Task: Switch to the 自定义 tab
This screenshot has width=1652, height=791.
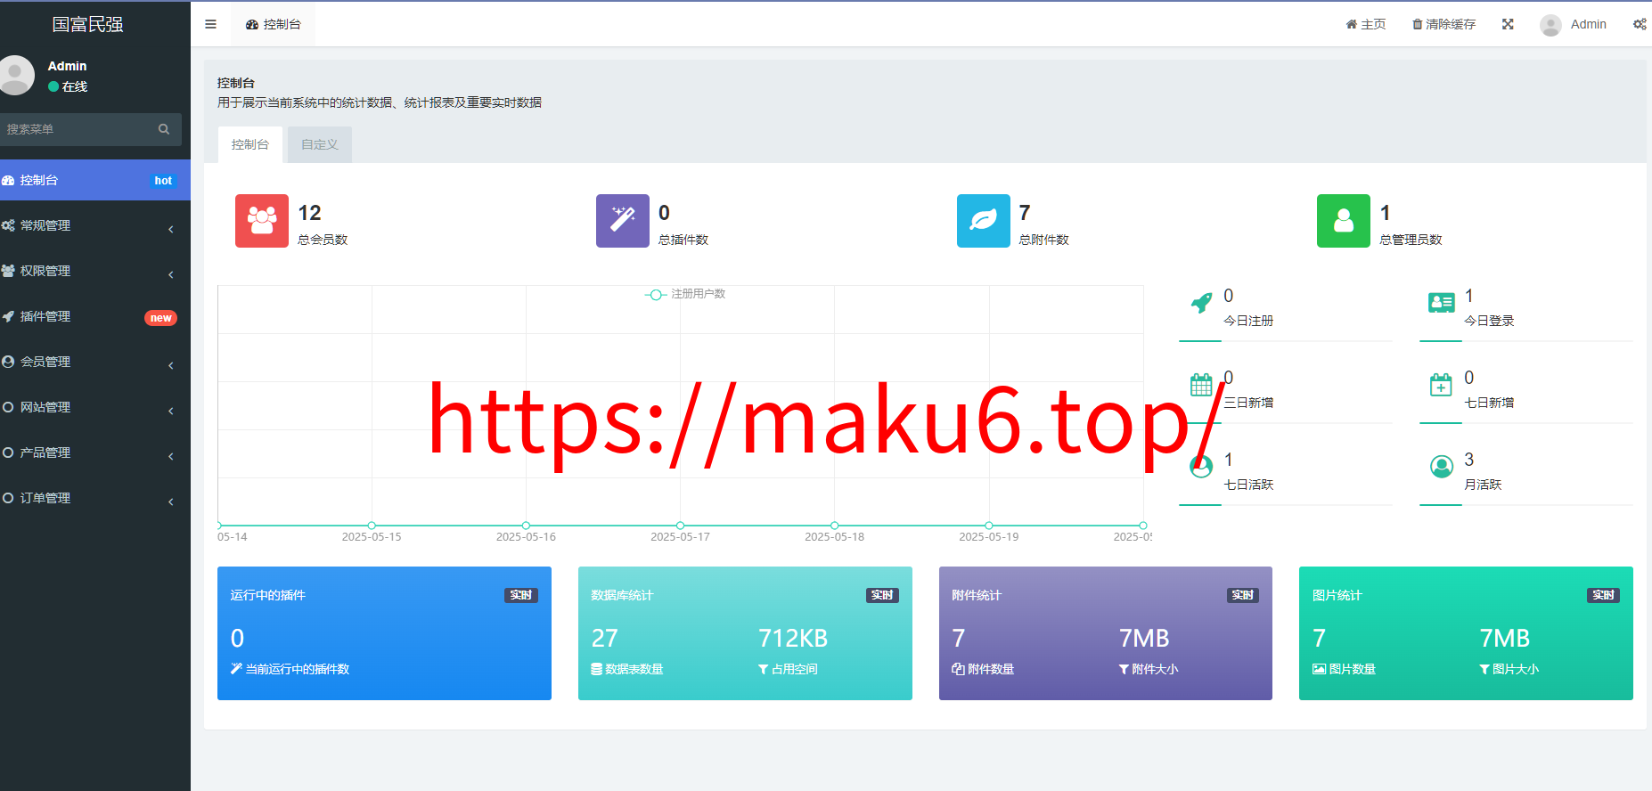Action: click(320, 144)
